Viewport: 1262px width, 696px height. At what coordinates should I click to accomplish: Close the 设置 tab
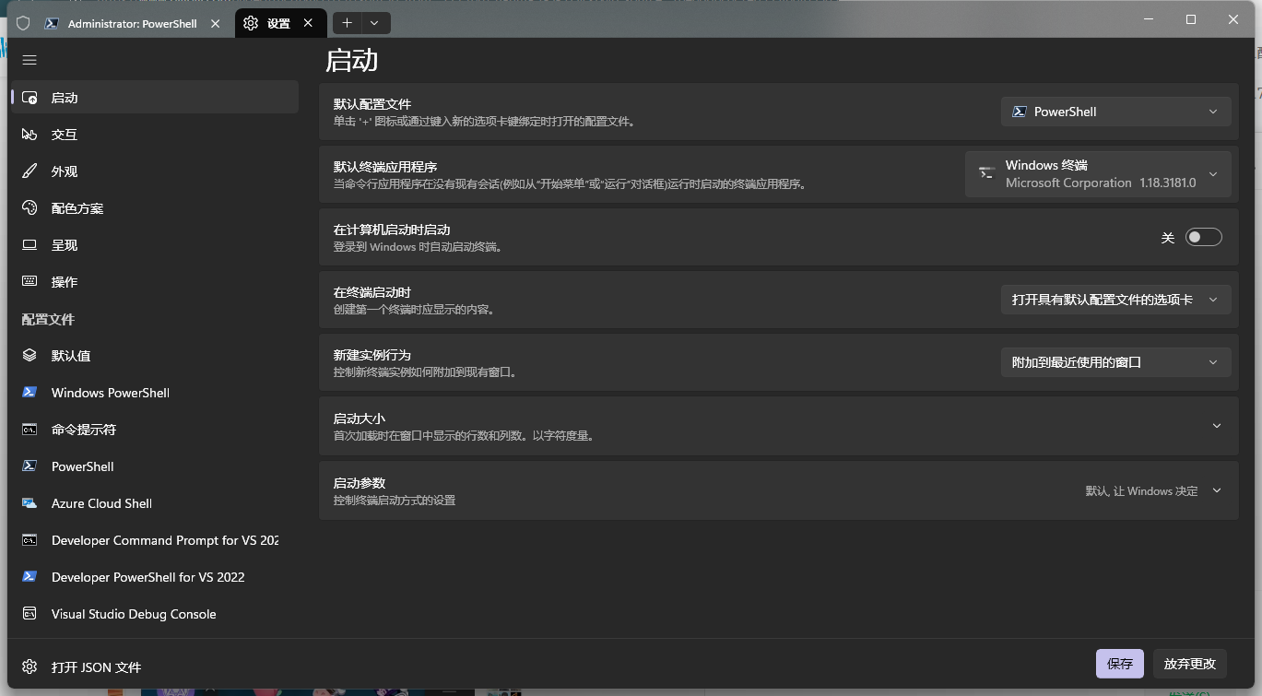click(309, 24)
